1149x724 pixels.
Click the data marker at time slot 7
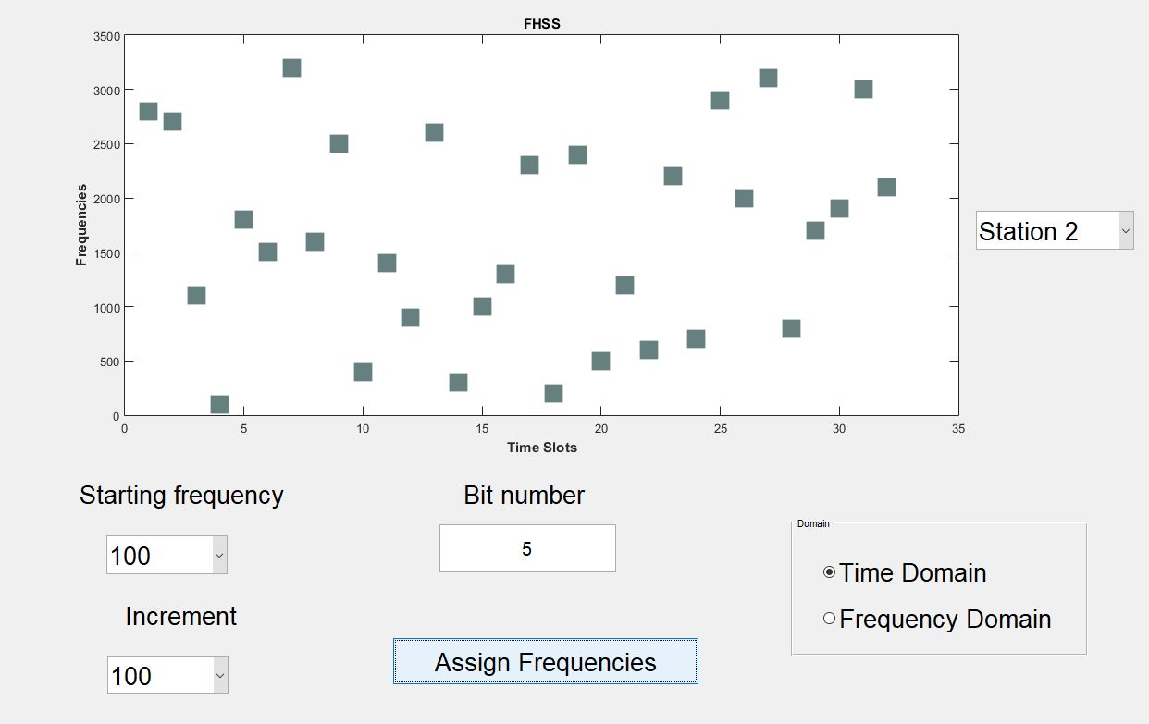pyautogui.click(x=291, y=67)
